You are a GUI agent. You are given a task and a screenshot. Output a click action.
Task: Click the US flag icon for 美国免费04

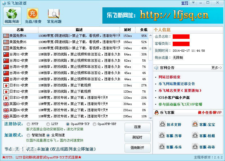(6, 36)
